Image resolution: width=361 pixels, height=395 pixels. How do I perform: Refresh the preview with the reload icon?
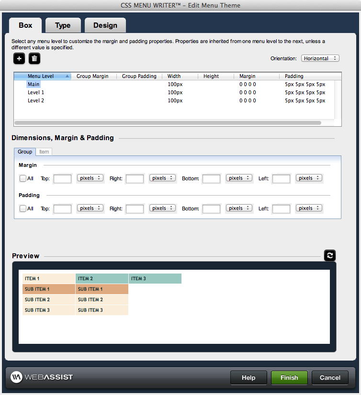pyautogui.click(x=330, y=255)
